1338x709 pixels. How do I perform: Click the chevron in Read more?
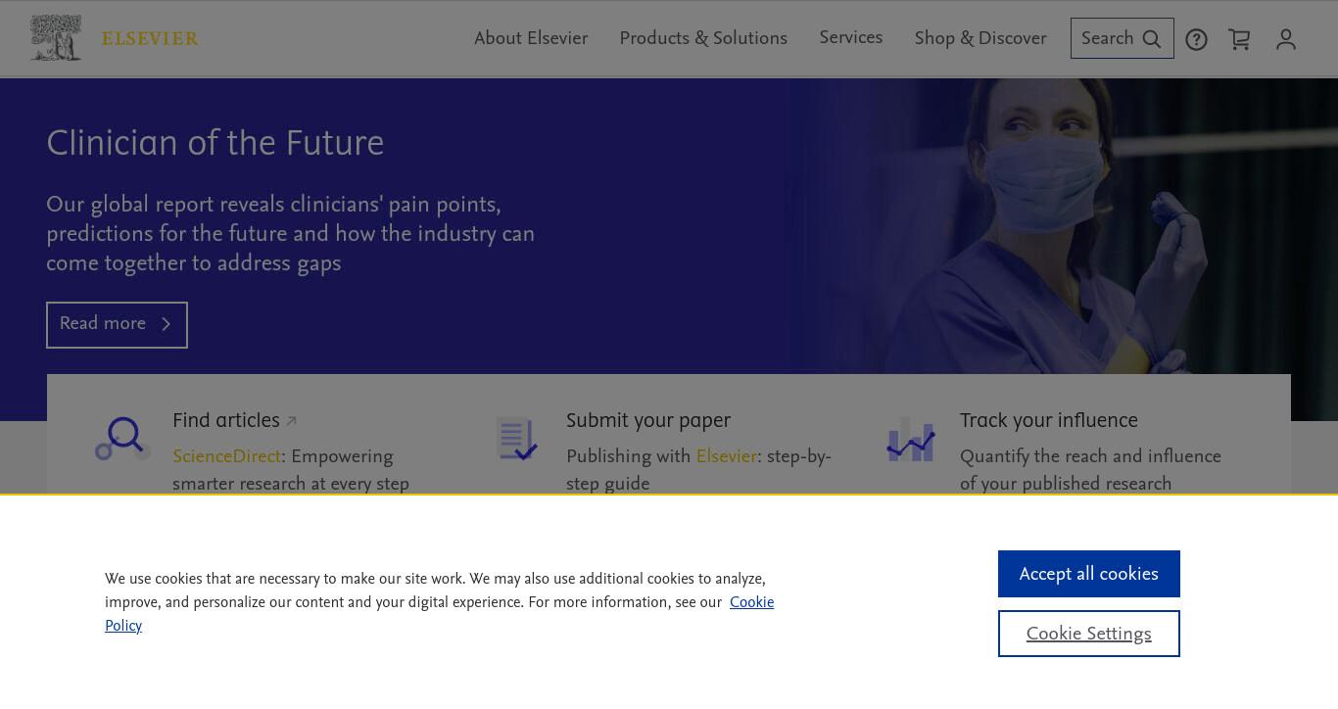(166, 324)
